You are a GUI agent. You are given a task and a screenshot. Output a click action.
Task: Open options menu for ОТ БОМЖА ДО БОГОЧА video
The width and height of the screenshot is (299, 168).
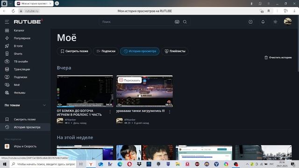click(x=110, y=112)
